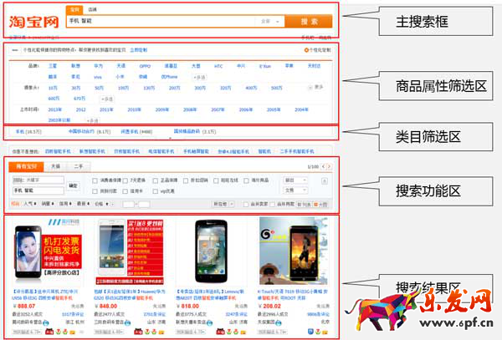Viewport: 502px width, 340px height.
Task: Click +多选 after the 670万 option
Action: click(107, 99)
